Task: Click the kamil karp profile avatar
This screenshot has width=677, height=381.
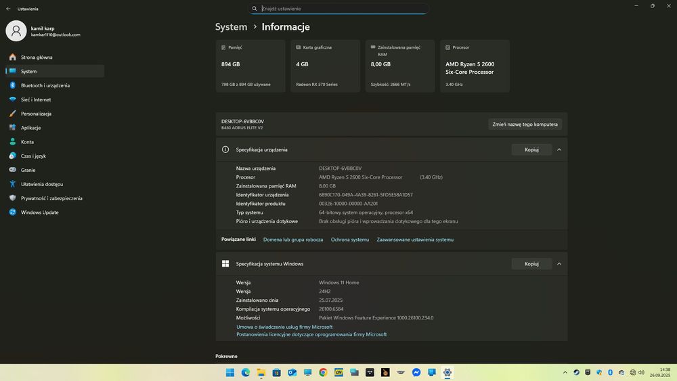Action: pyautogui.click(x=16, y=30)
